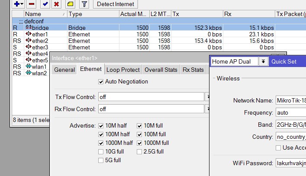Click the ether1 ethernet icon
This screenshot has width=306, height=176.
[29, 34]
